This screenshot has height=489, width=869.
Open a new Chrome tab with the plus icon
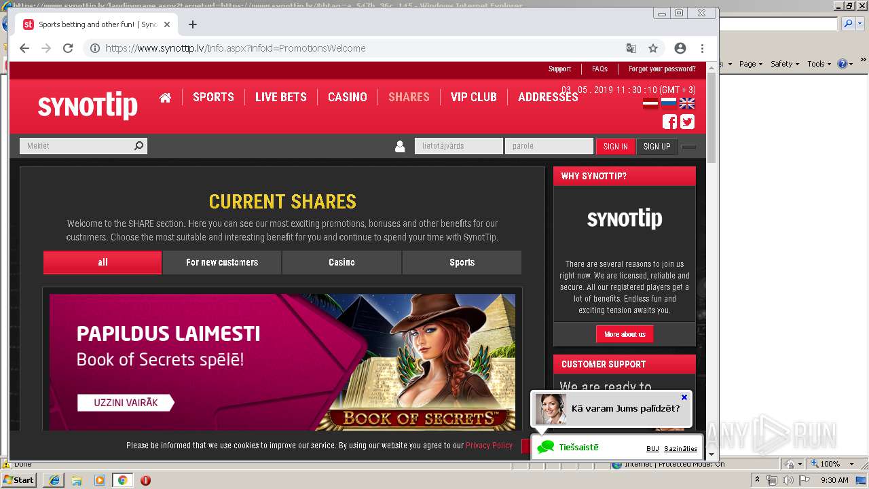coord(193,24)
